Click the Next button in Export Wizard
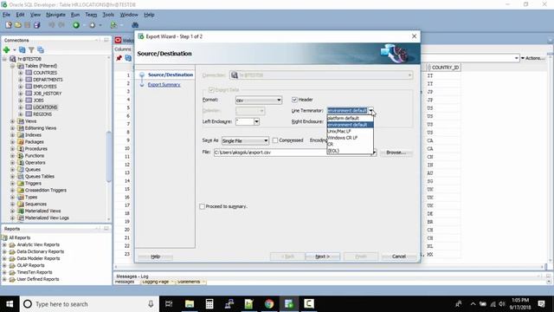The image size is (554, 312). pos(323,257)
